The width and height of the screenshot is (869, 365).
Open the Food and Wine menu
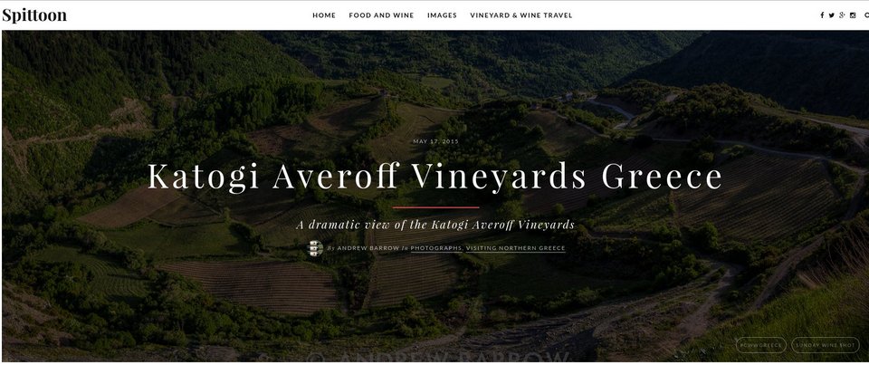[381, 15]
